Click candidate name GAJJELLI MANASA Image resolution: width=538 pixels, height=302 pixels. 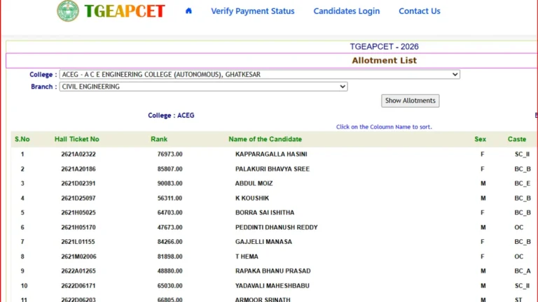[263, 241]
